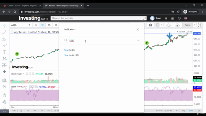Open notifications bell icon
This screenshot has width=206, height=116.
[166, 18]
